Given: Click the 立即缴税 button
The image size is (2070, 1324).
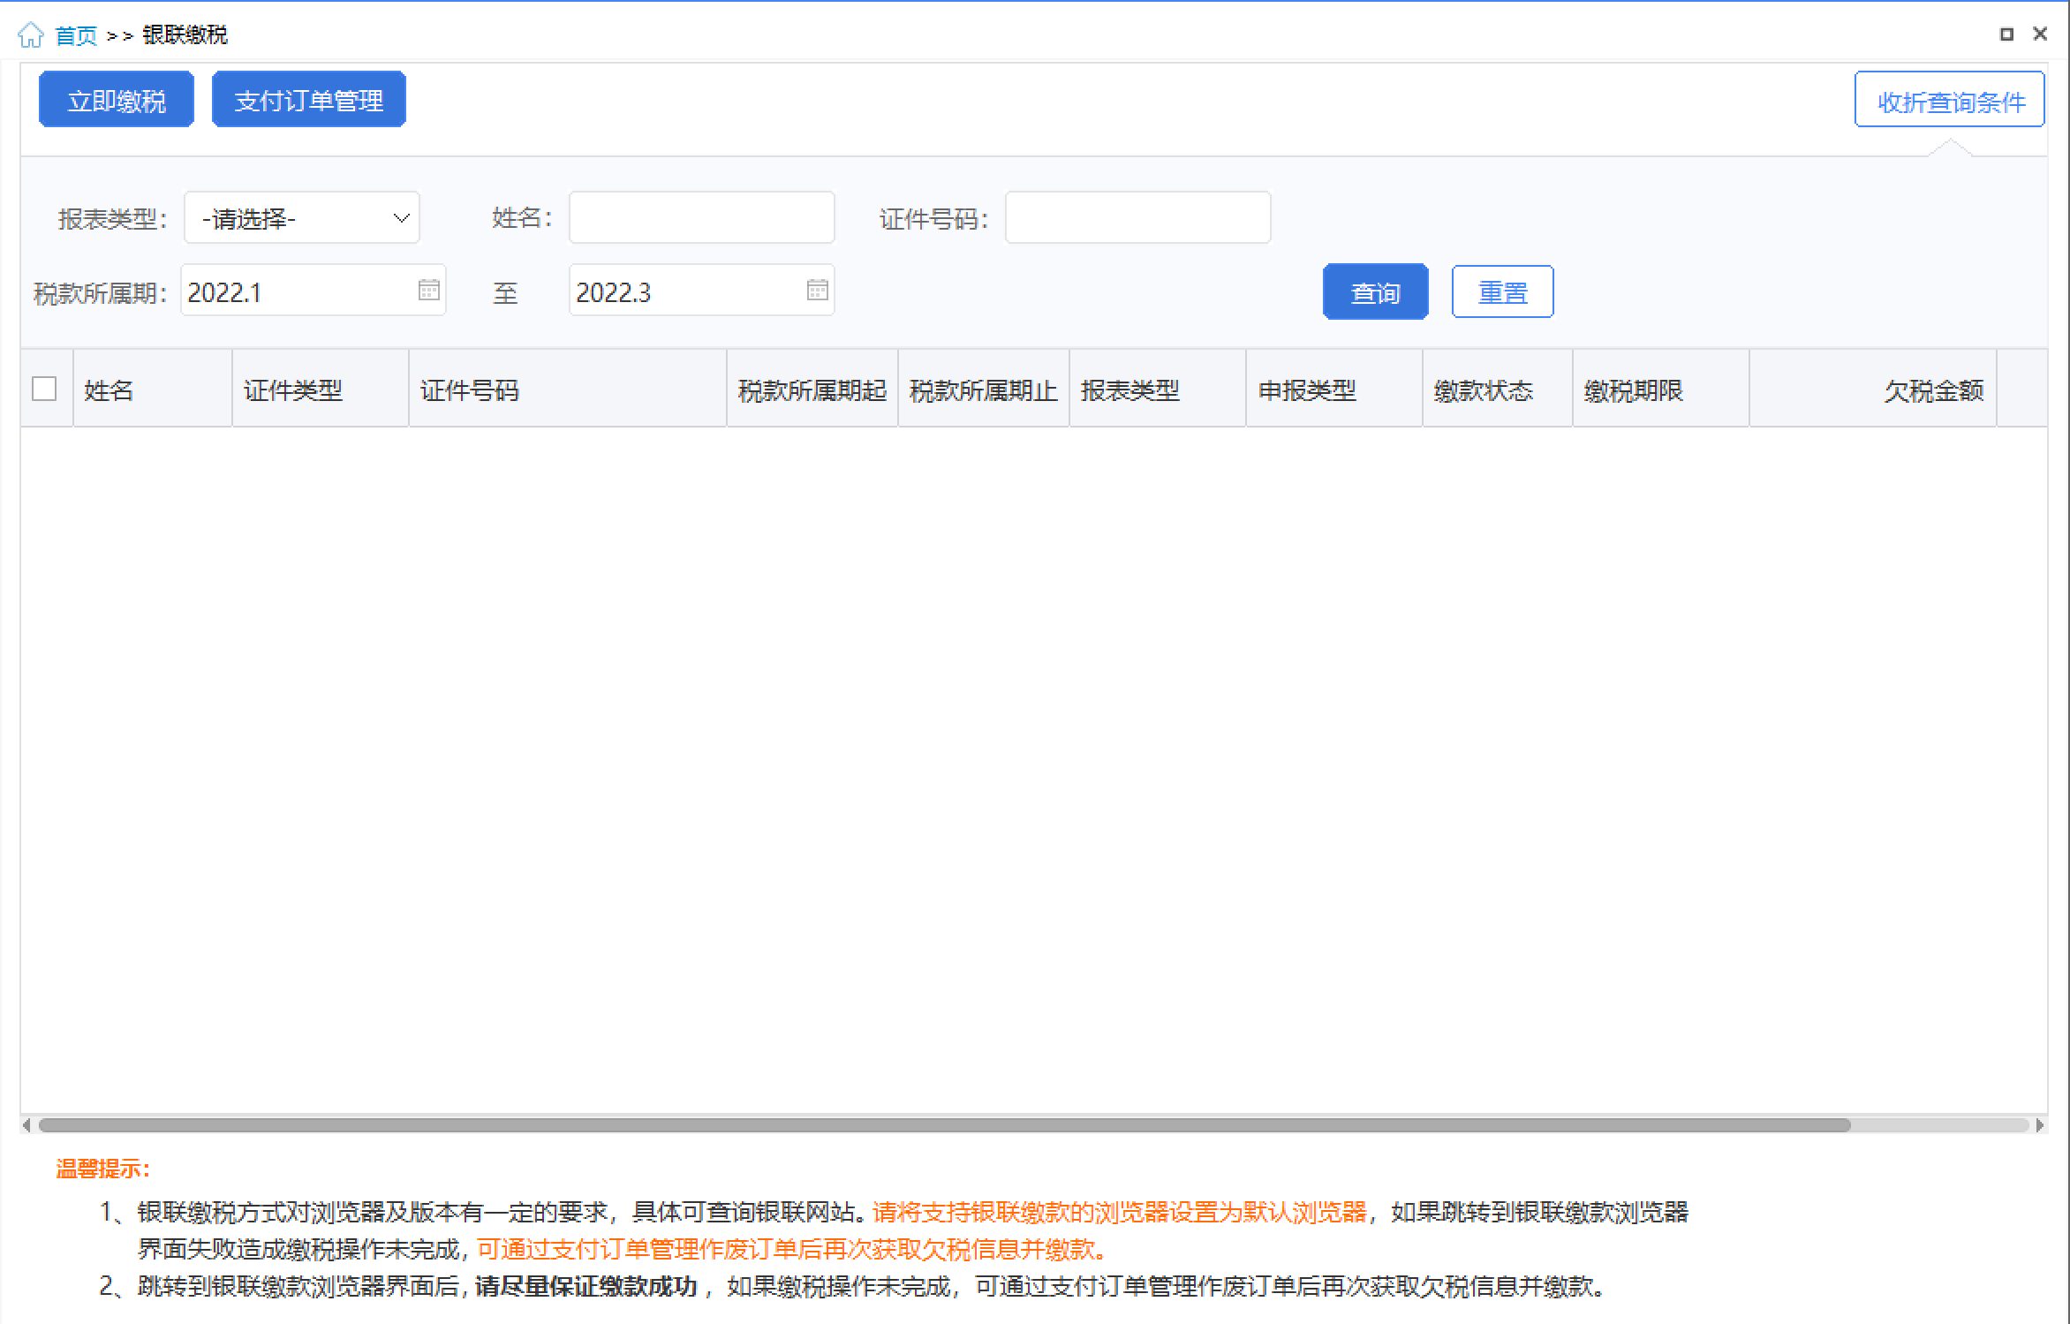Looking at the screenshot, I should click(117, 100).
